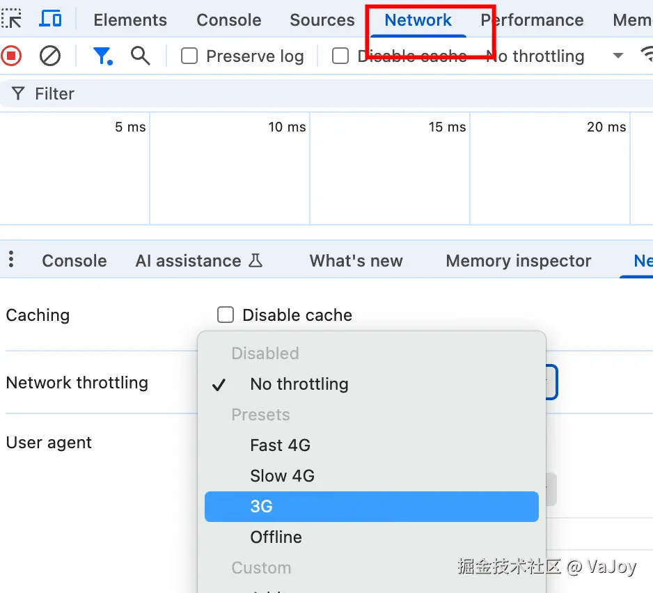Switch to the Elements tab
Viewport: 653px width, 593px height.
coord(130,20)
